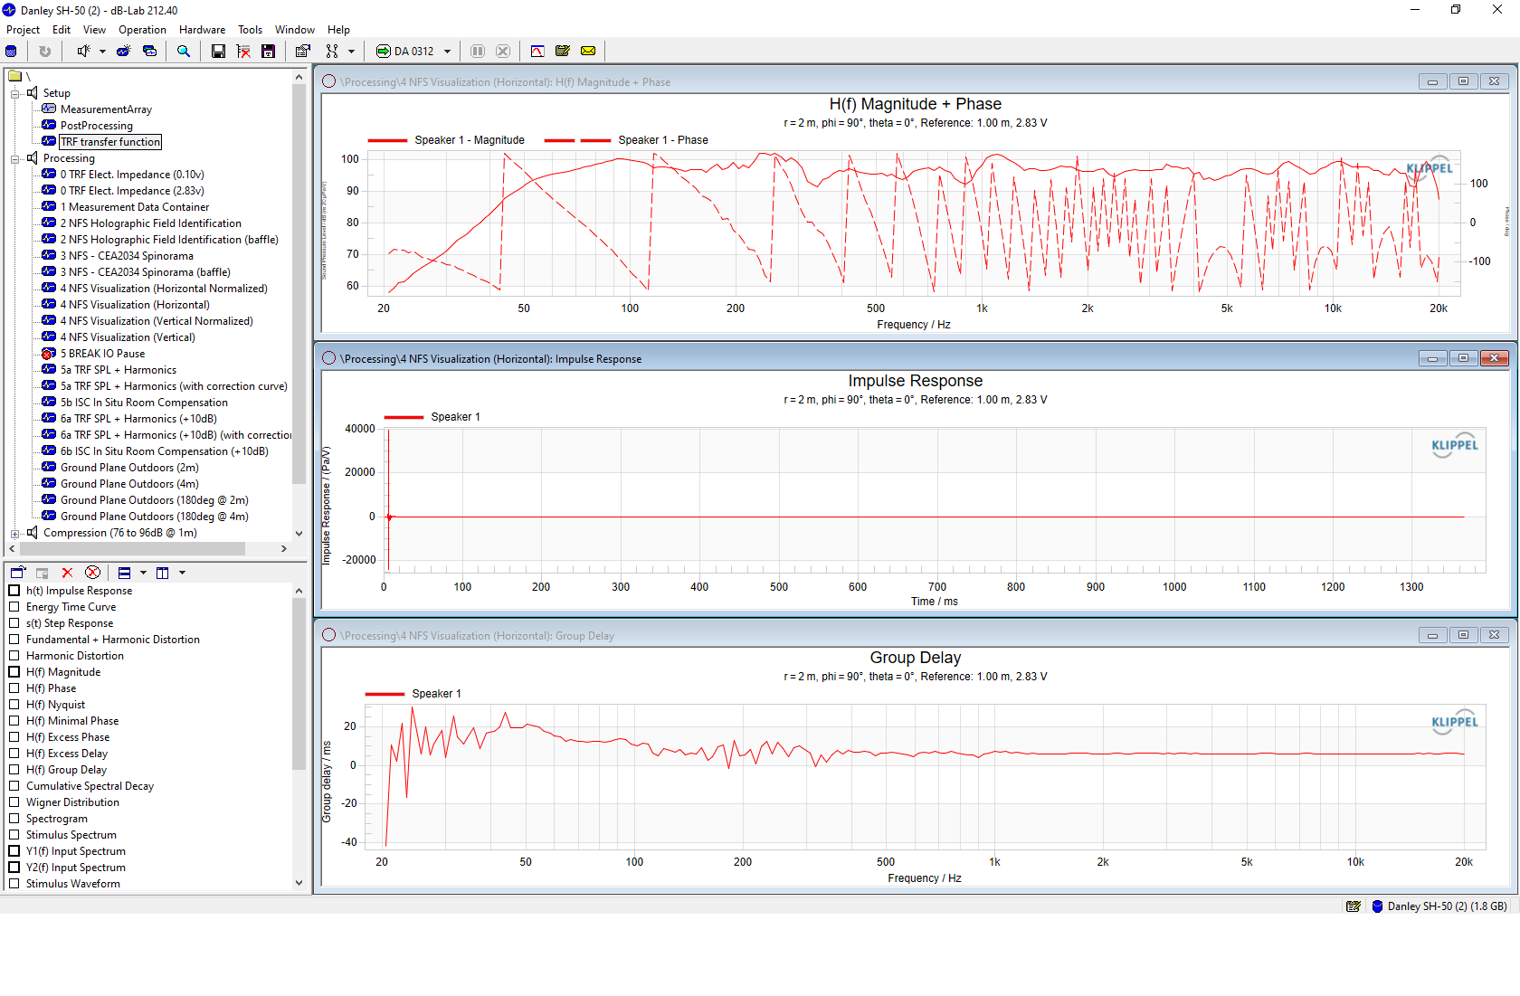Click the tile windows horizontally icon
Viewport: 1520px width, 996px height.
click(x=125, y=573)
